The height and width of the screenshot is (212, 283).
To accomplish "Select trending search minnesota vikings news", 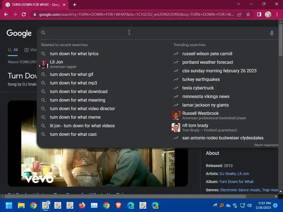I will tap(206, 97).
